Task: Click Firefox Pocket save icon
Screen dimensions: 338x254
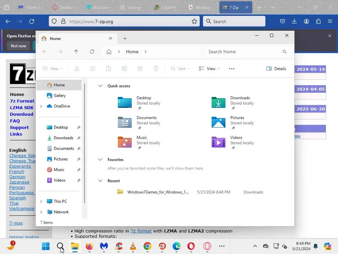Action: coord(283,21)
